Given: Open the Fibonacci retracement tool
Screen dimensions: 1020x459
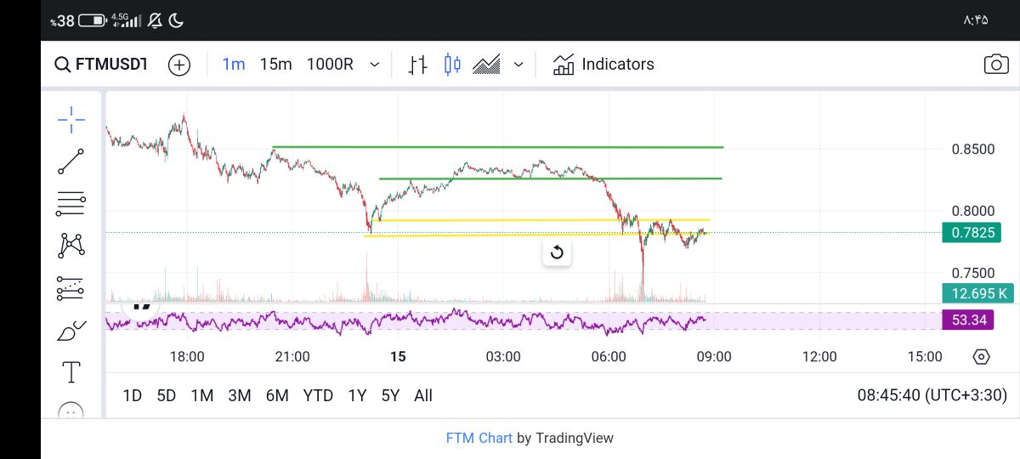Looking at the screenshot, I should [71, 203].
